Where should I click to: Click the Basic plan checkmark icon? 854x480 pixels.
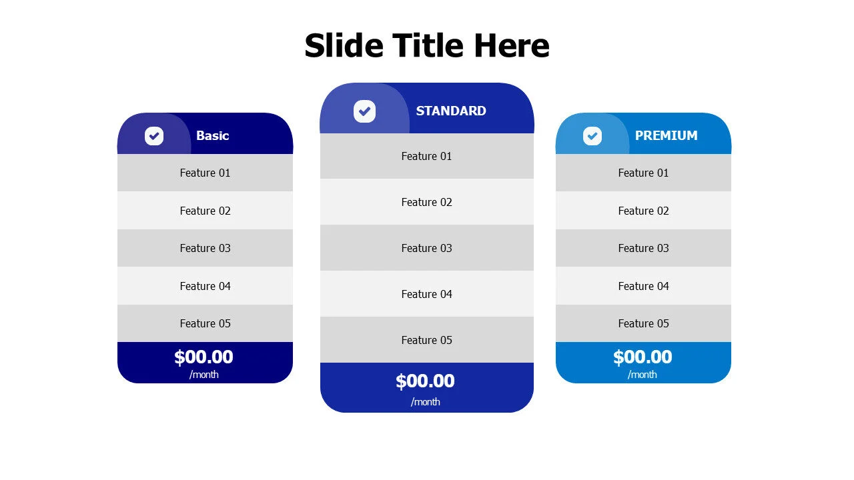coord(154,136)
